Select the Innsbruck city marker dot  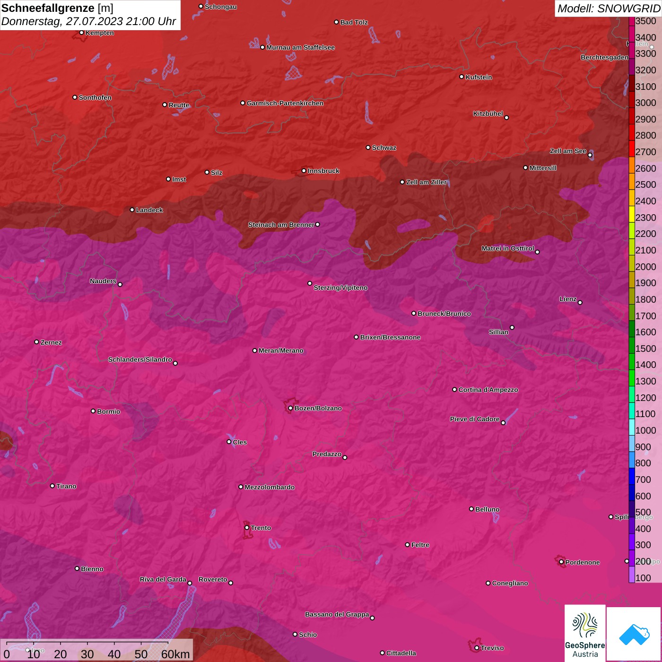304,171
